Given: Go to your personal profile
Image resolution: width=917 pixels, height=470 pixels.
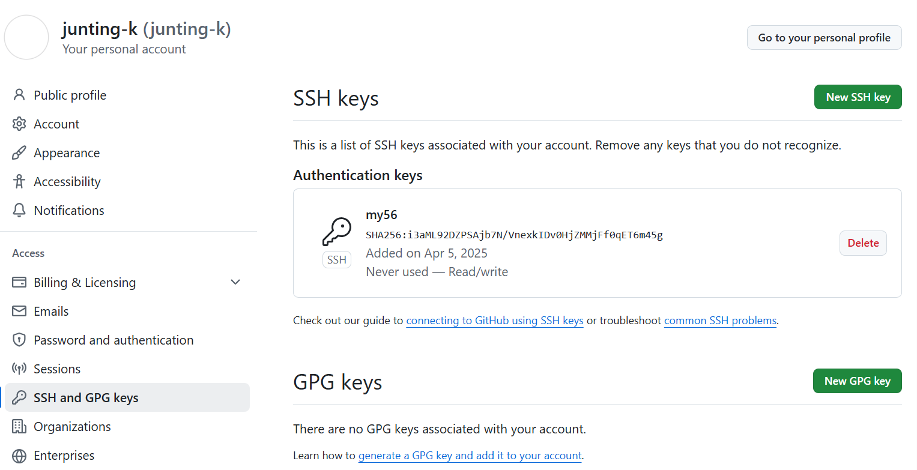Looking at the screenshot, I should 824,38.
